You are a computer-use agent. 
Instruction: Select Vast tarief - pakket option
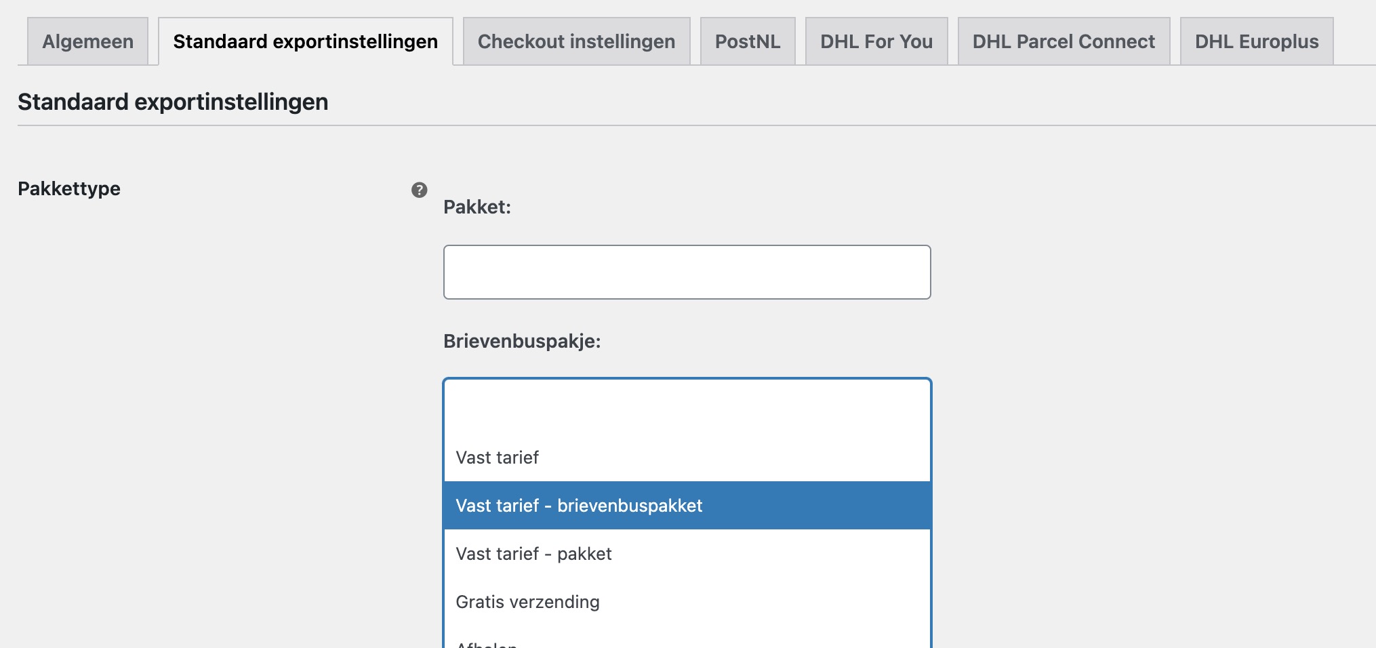534,554
